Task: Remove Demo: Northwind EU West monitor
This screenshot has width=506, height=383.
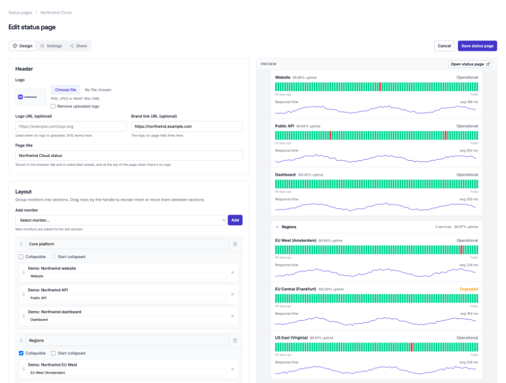Action: pos(233,369)
